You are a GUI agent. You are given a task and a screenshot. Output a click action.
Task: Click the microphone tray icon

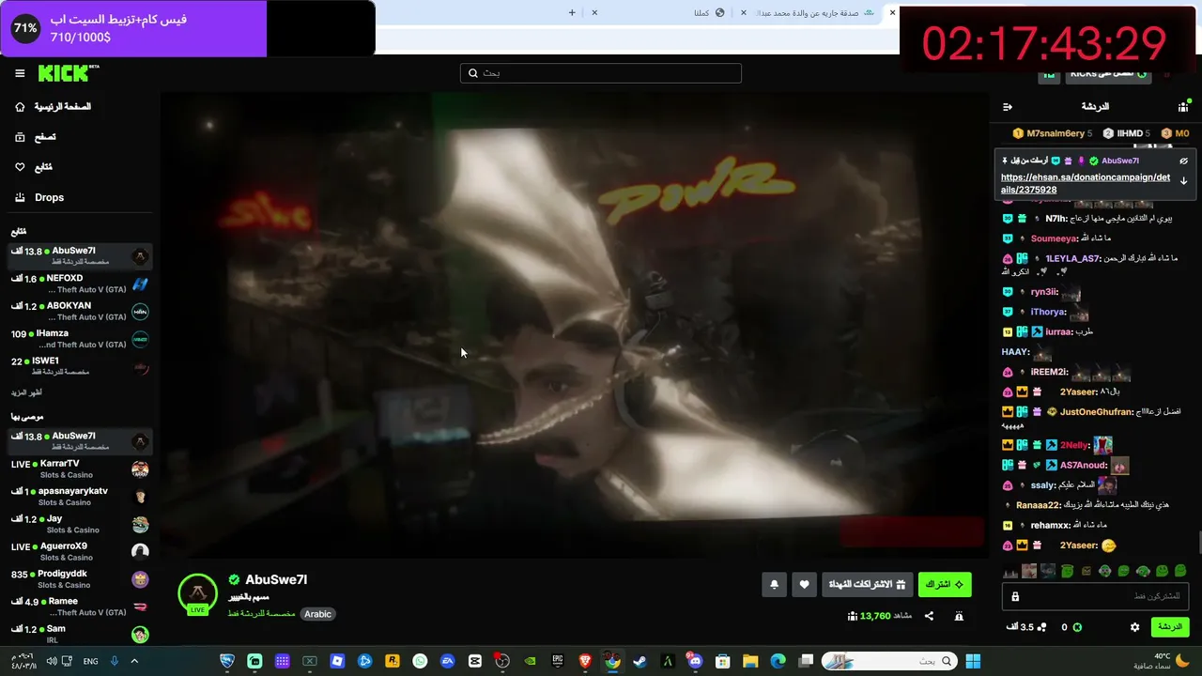pos(115,661)
